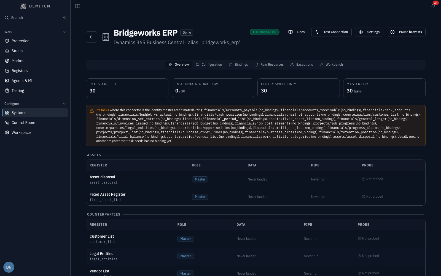Click the Master badge for Fixed Asset Register
441x276 pixels.
tap(200, 197)
